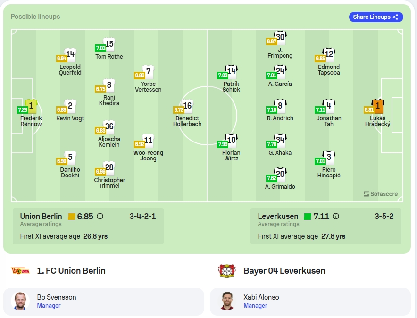This screenshot has width=417, height=318.
Task: Click the Leverkusen rating info icon
Action: point(336,216)
